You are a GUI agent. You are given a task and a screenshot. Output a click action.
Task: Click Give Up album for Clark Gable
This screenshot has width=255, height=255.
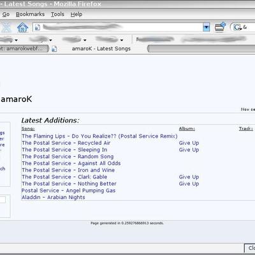tap(189, 177)
